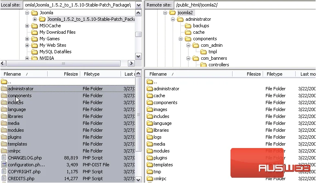This screenshot has width=316, height=183.
Task: Select Joomla folder icon in local tree
Action: [x=35, y=13]
